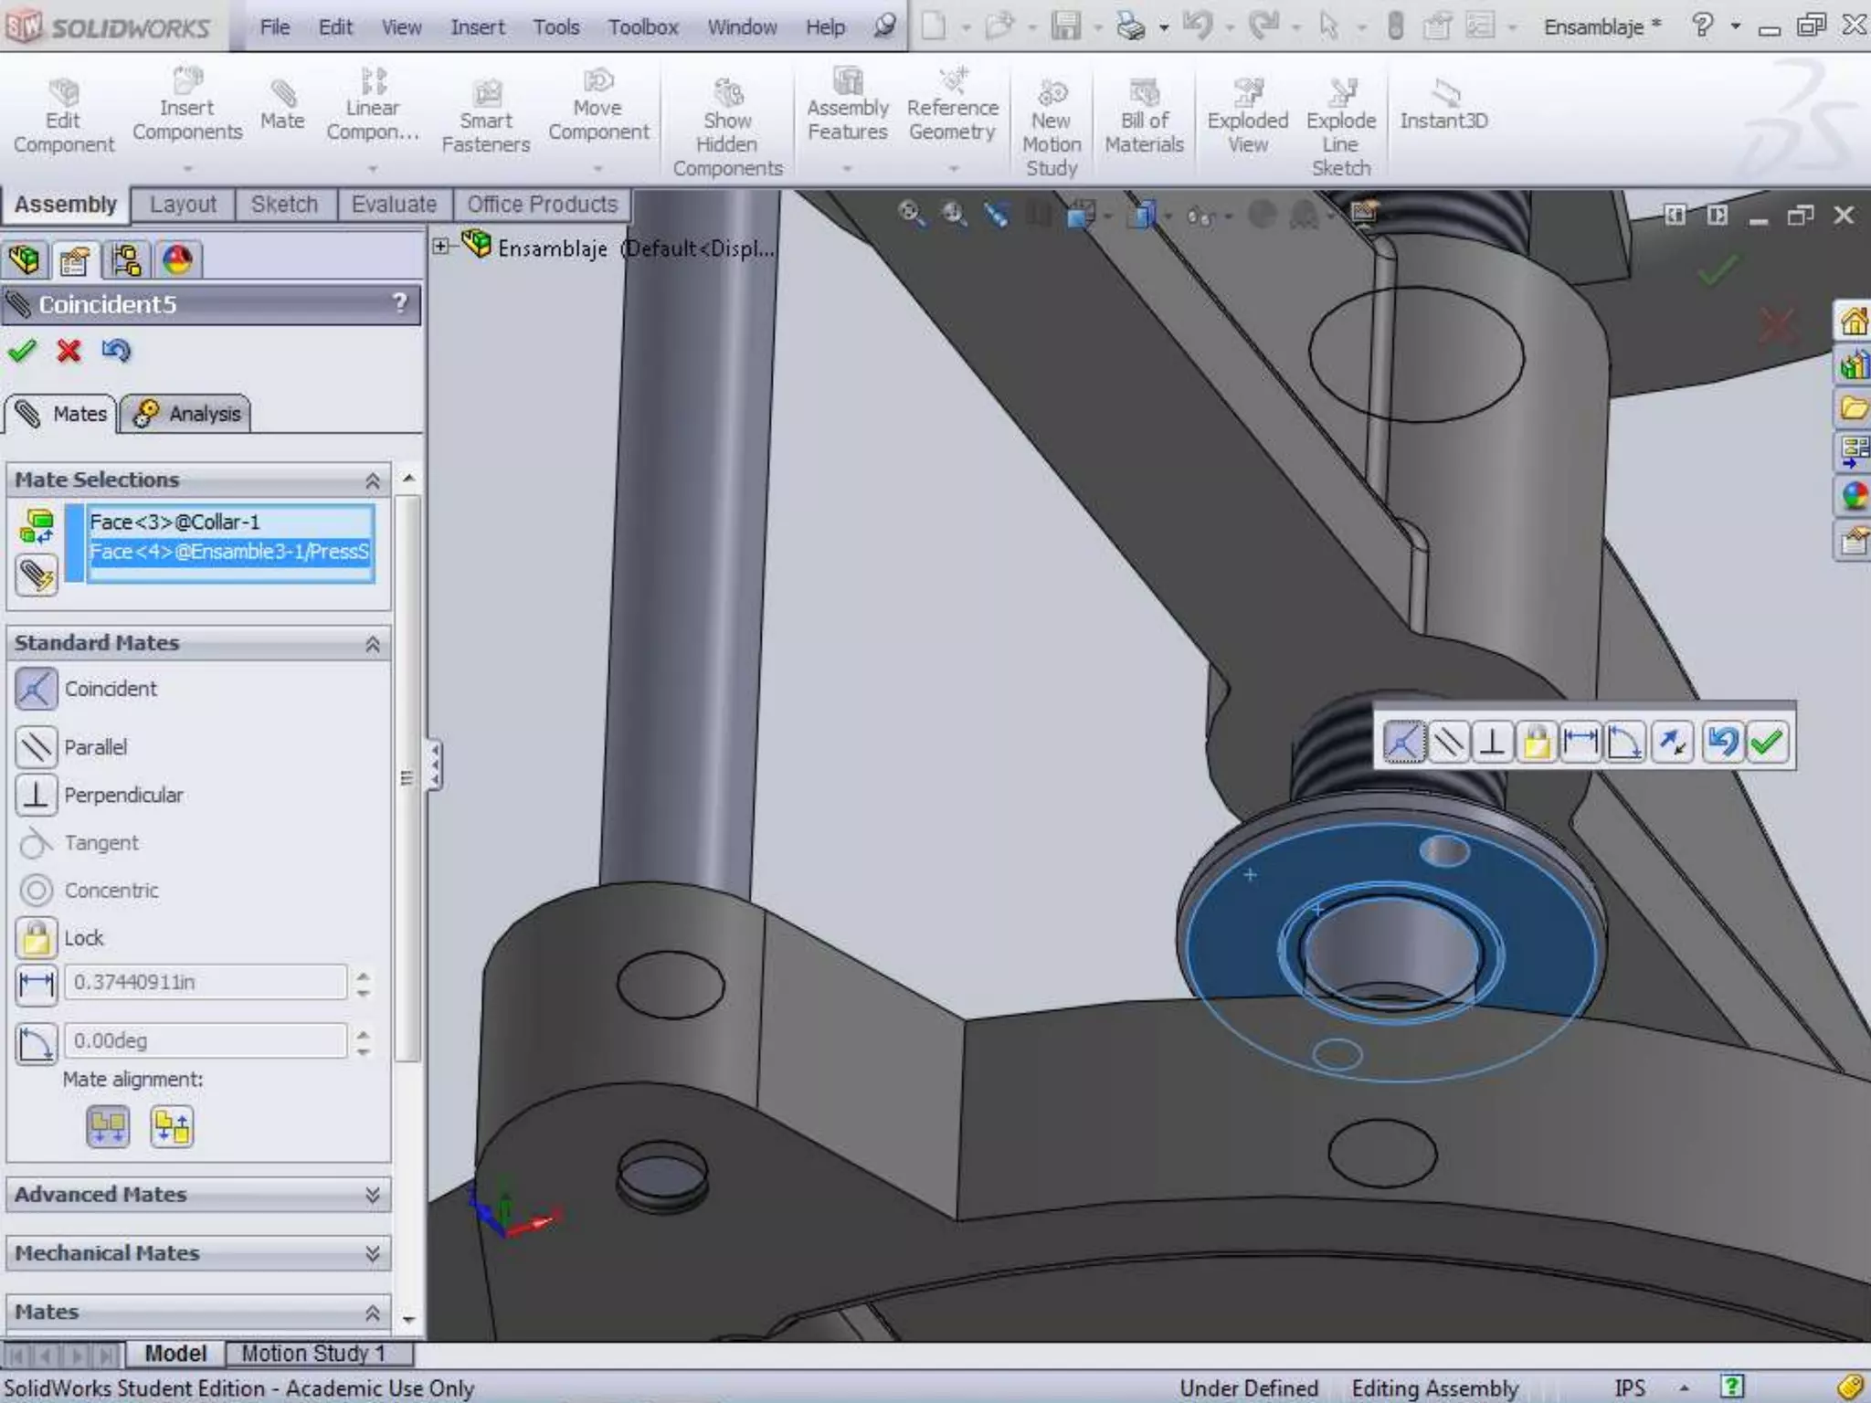This screenshot has height=1403, width=1871.
Task: Cancel mate with red X button
Action: point(69,351)
